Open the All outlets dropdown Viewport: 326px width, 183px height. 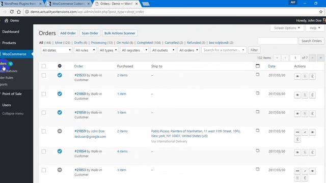point(163,50)
